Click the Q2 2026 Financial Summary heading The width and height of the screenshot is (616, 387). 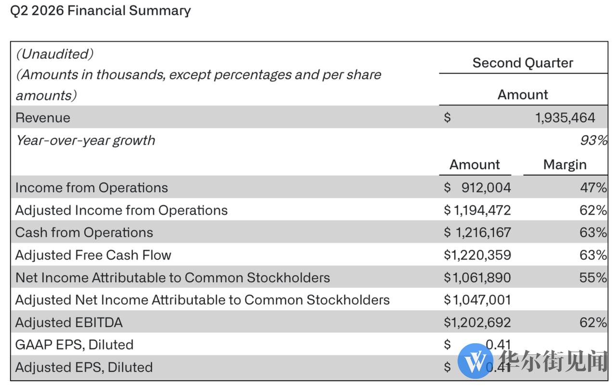pos(101,11)
